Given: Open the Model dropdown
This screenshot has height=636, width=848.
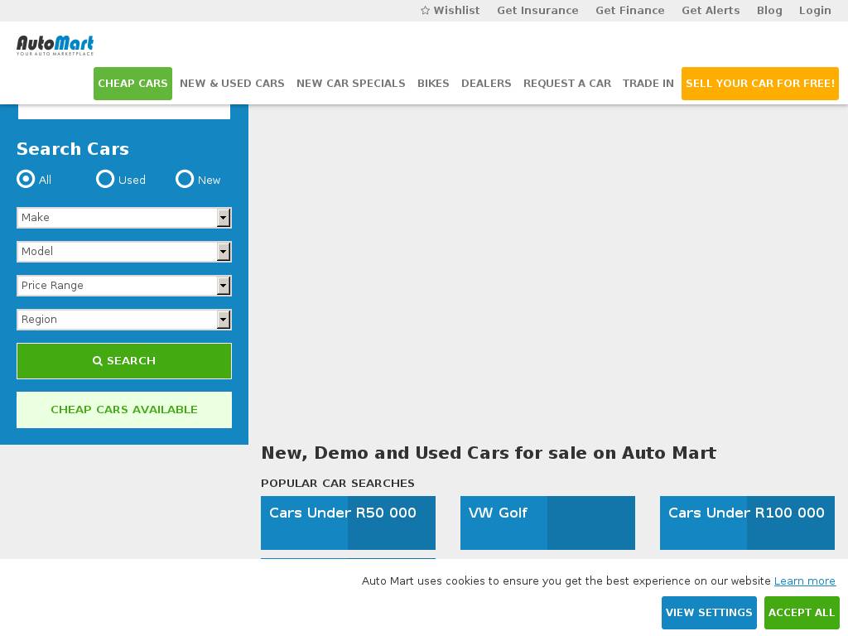Looking at the screenshot, I should 124,252.
